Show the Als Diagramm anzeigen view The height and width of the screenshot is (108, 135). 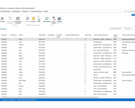click(x=18, y=20)
